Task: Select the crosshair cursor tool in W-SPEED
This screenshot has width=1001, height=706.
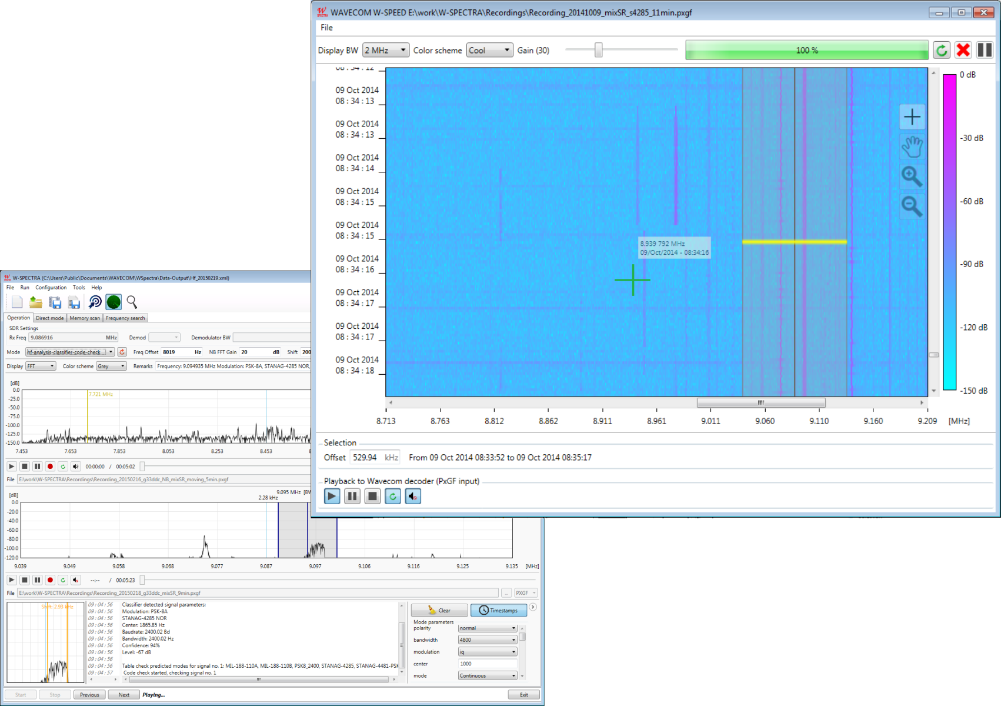Action: point(912,117)
